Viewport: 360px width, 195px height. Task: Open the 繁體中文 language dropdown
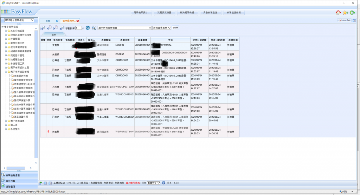coord(154,183)
